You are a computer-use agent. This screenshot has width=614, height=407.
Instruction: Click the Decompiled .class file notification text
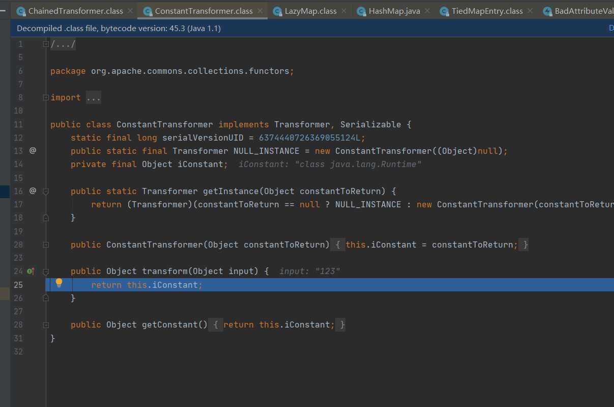point(119,29)
